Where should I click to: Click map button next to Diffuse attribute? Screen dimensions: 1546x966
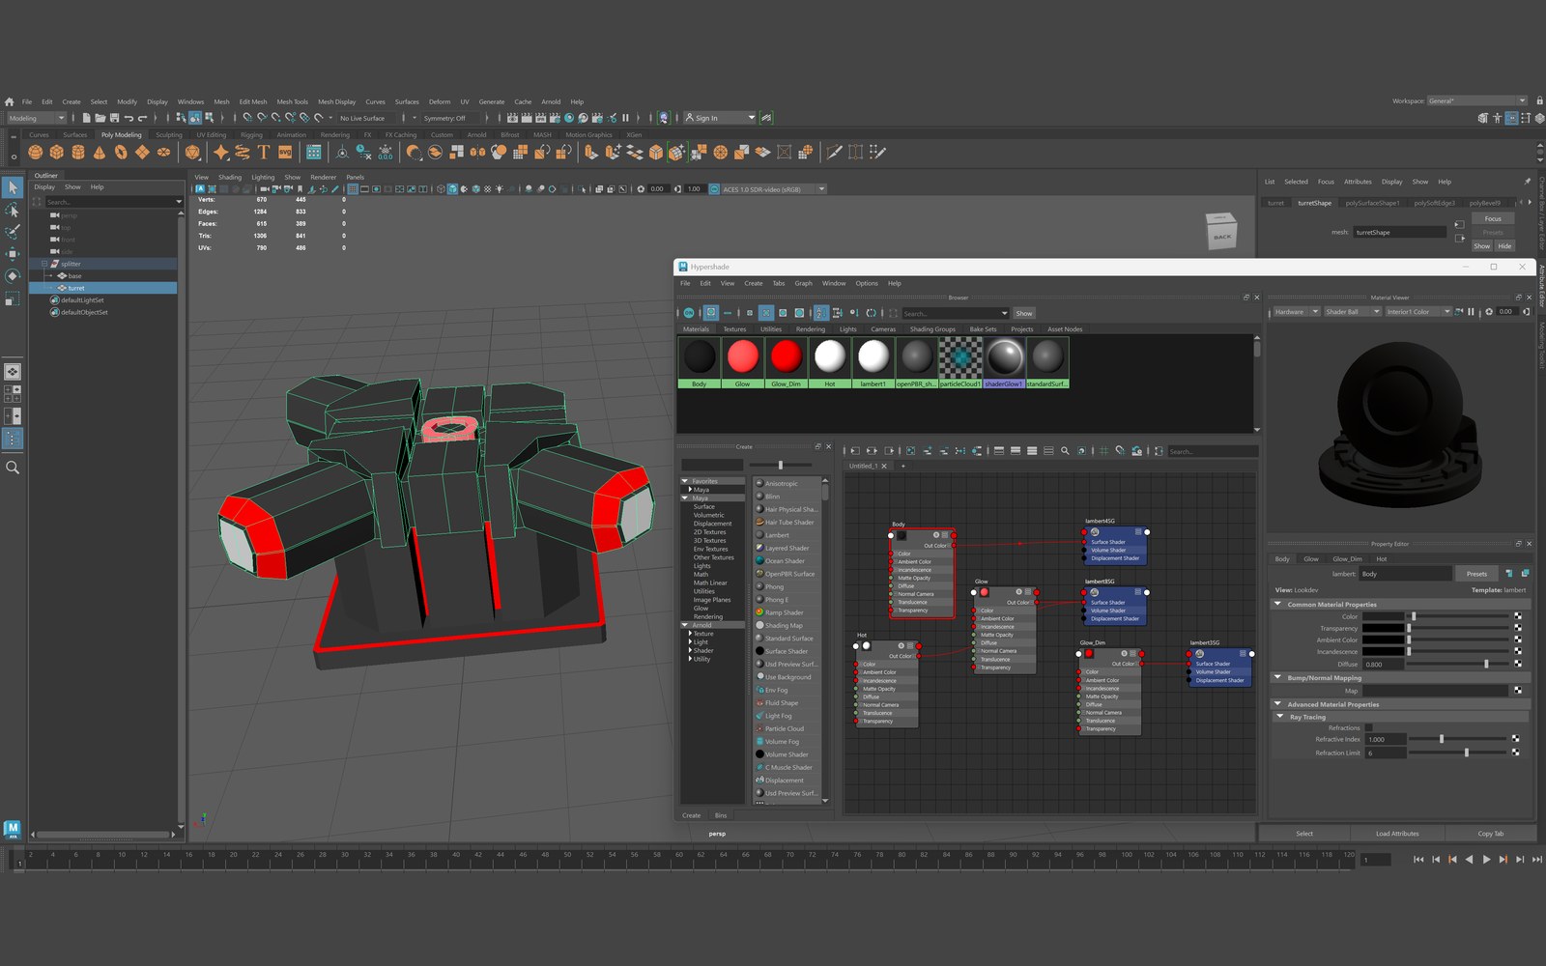coord(1518,664)
